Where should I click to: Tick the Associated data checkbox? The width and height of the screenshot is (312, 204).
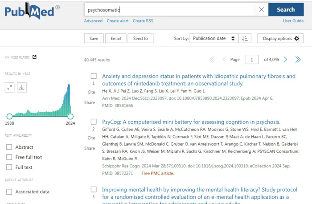[x=9, y=192]
